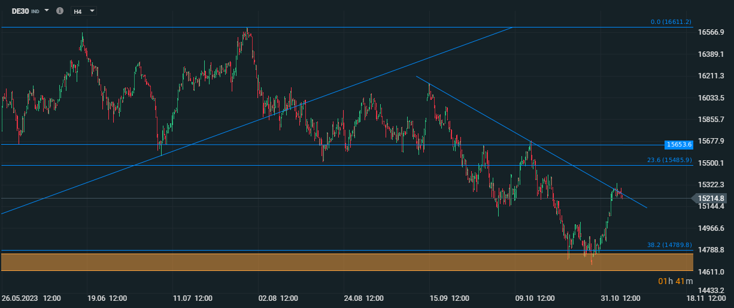Click the 15144.4 price axis value

coord(711,206)
